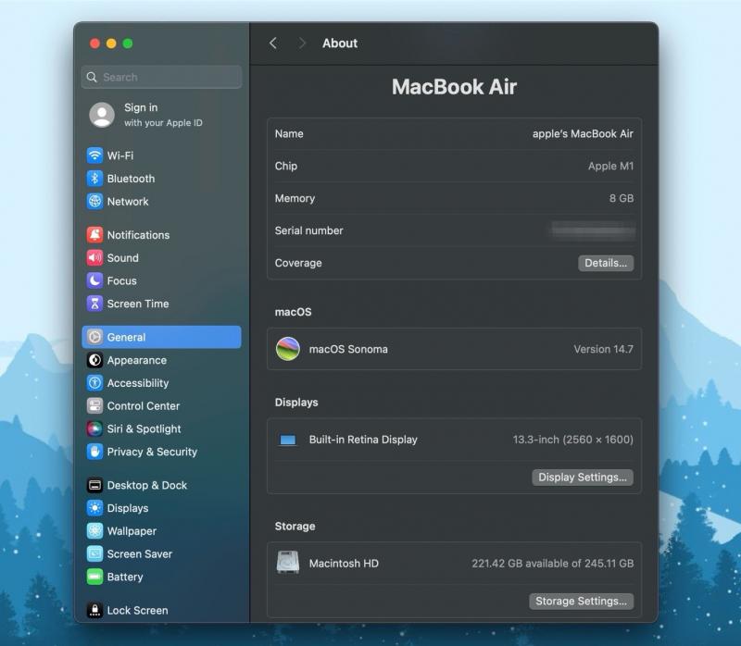Image resolution: width=741 pixels, height=646 pixels.
Task: Click the Notifications bell icon
Action: (x=95, y=235)
